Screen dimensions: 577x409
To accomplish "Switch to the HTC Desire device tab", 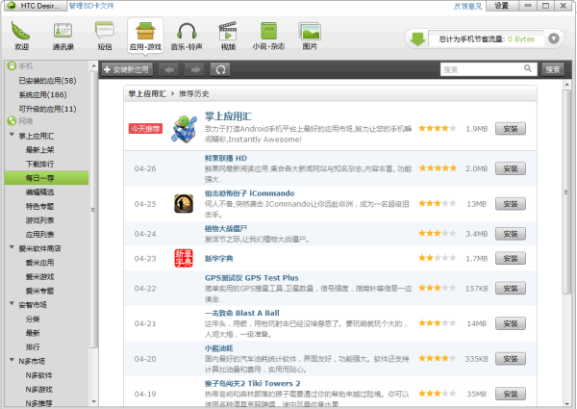I will tap(32, 6).
